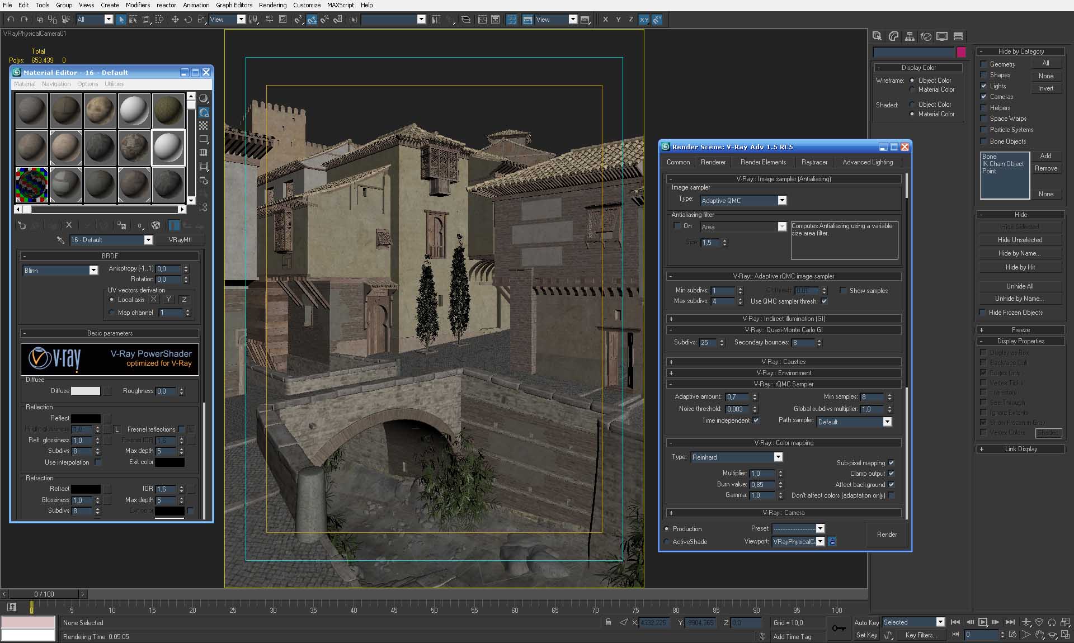Activate the Select and Rotate tool
Image resolution: width=1074 pixels, height=643 pixels.
(188, 20)
